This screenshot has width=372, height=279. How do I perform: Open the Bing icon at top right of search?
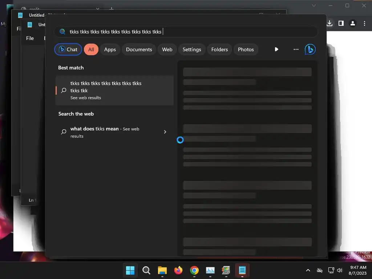point(310,49)
